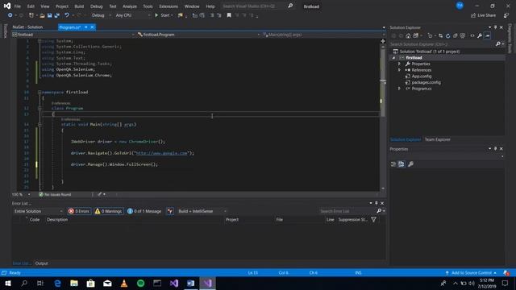Image resolution: width=516 pixels, height=290 pixels.
Task: Click the search icon in Solution Explorer
Action: pos(498,43)
